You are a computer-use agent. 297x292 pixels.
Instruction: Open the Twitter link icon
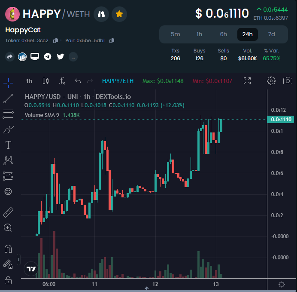(x=61, y=56)
